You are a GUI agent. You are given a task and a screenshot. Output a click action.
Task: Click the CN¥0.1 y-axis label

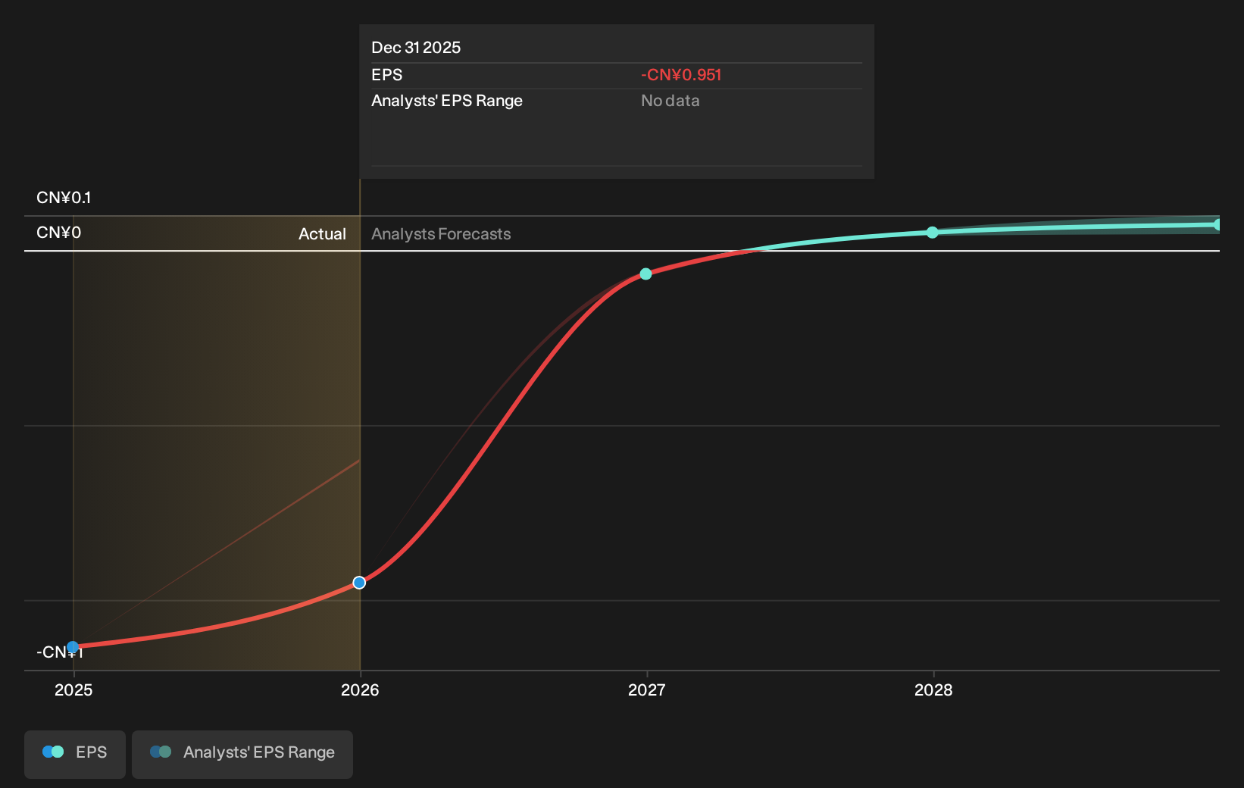coord(64,198)
